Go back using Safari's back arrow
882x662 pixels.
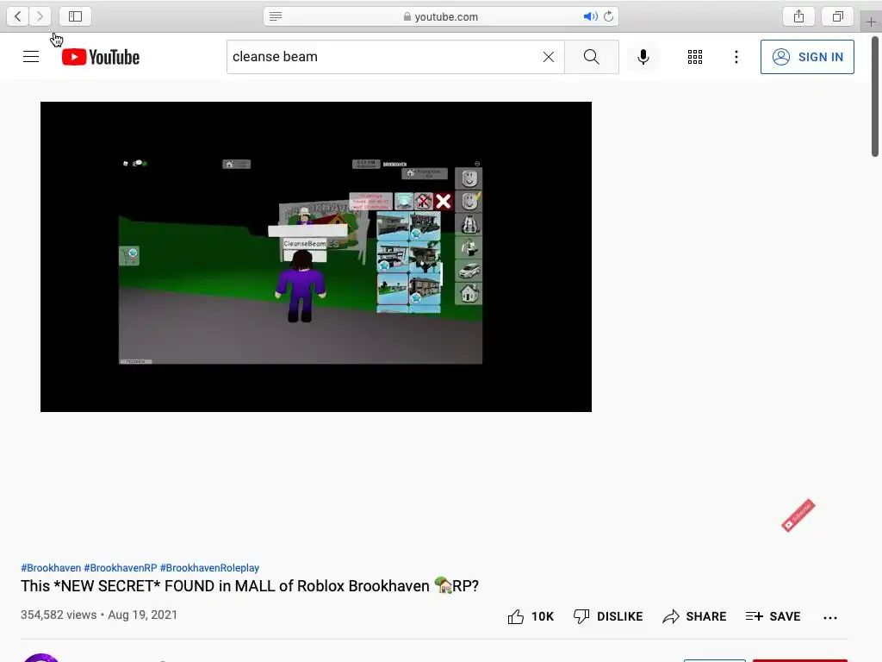18,16
